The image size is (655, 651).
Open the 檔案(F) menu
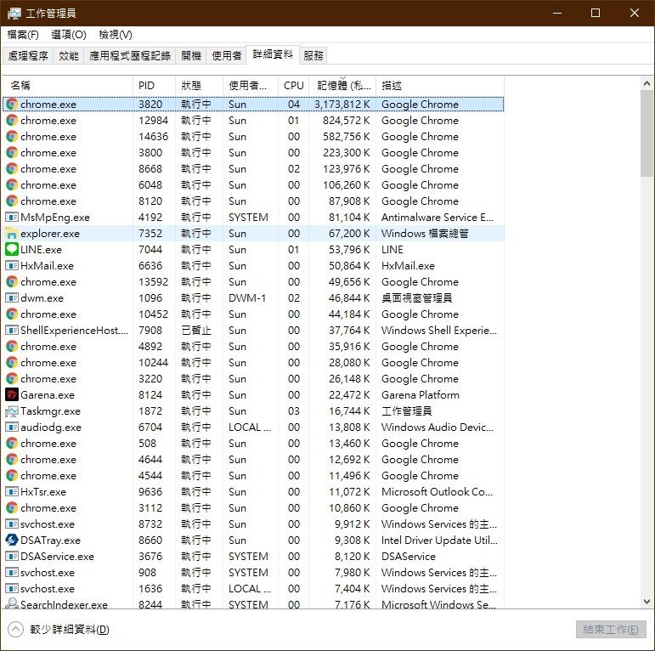point(23,35)
